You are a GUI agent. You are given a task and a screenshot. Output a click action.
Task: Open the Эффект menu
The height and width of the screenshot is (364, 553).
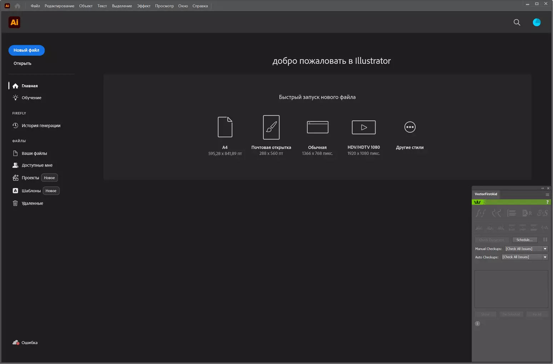click(x=144, y=6)
